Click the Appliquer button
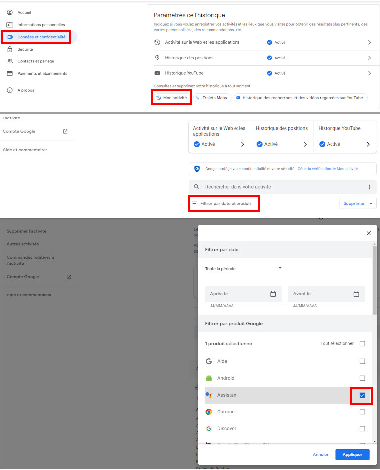 [x=352, y=454]
